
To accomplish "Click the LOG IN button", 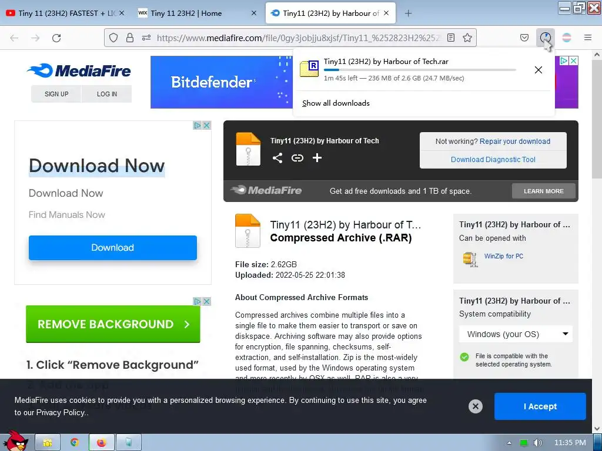I will pos(107,94).
